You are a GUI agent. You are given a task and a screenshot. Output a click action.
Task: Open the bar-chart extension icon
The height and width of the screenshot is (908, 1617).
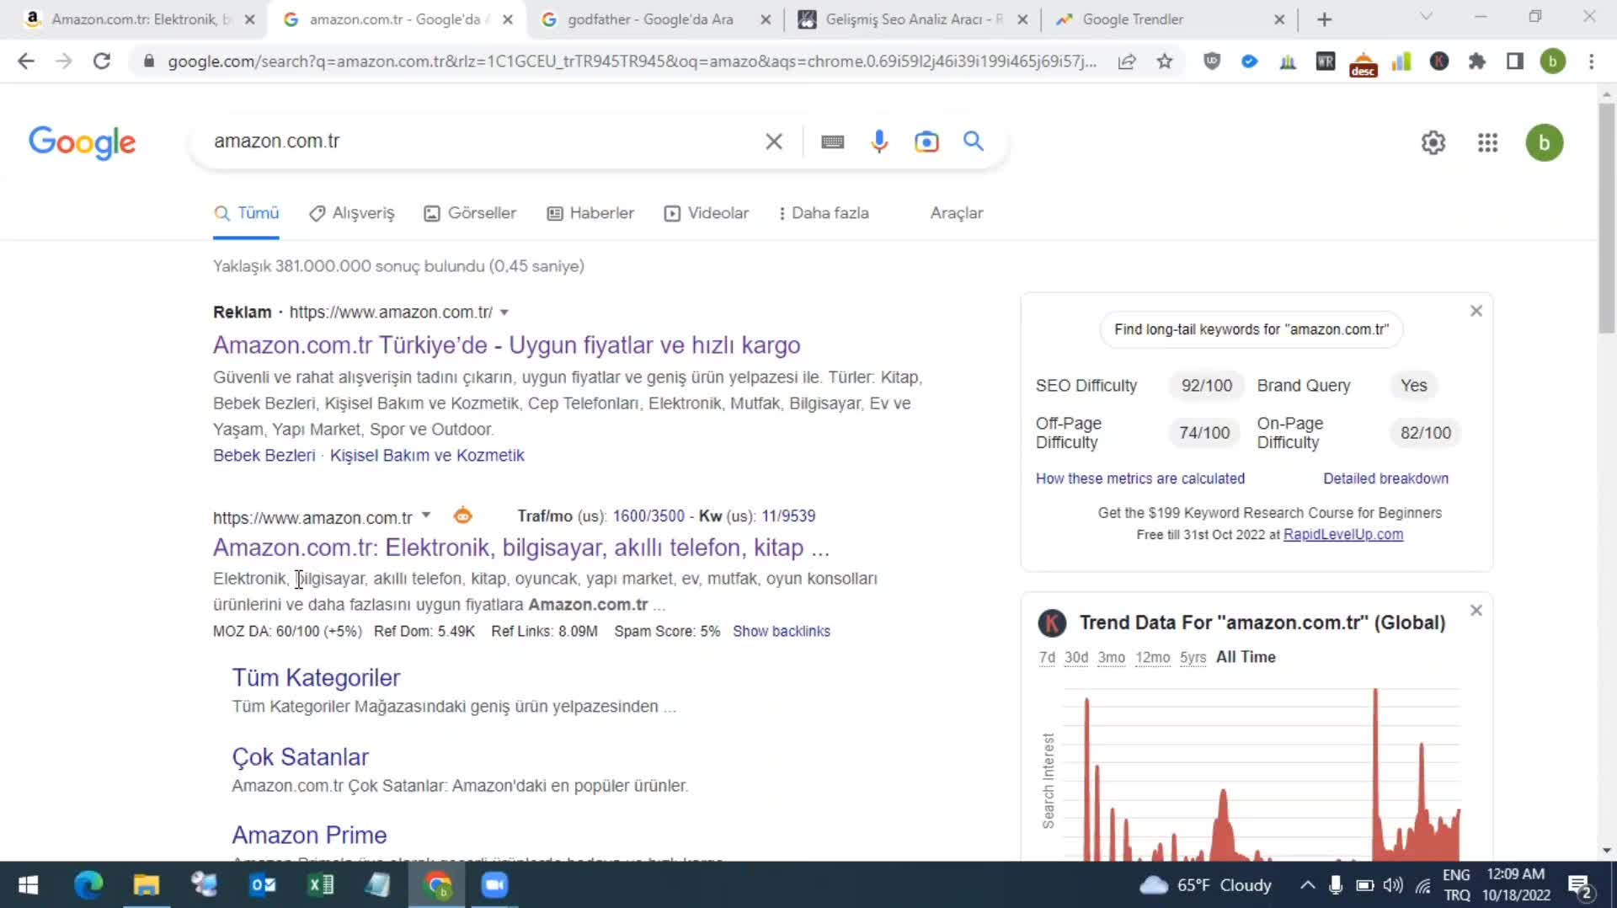1401,61
